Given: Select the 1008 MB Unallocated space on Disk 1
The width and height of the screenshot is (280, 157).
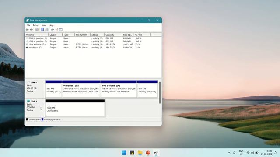Looking at the screenshot, I should [75, 108].
